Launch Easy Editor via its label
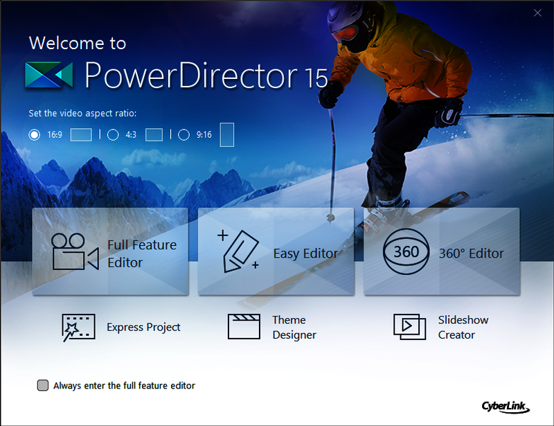Image resolution: width=554 pixels, height=426 pixels. 305,254
